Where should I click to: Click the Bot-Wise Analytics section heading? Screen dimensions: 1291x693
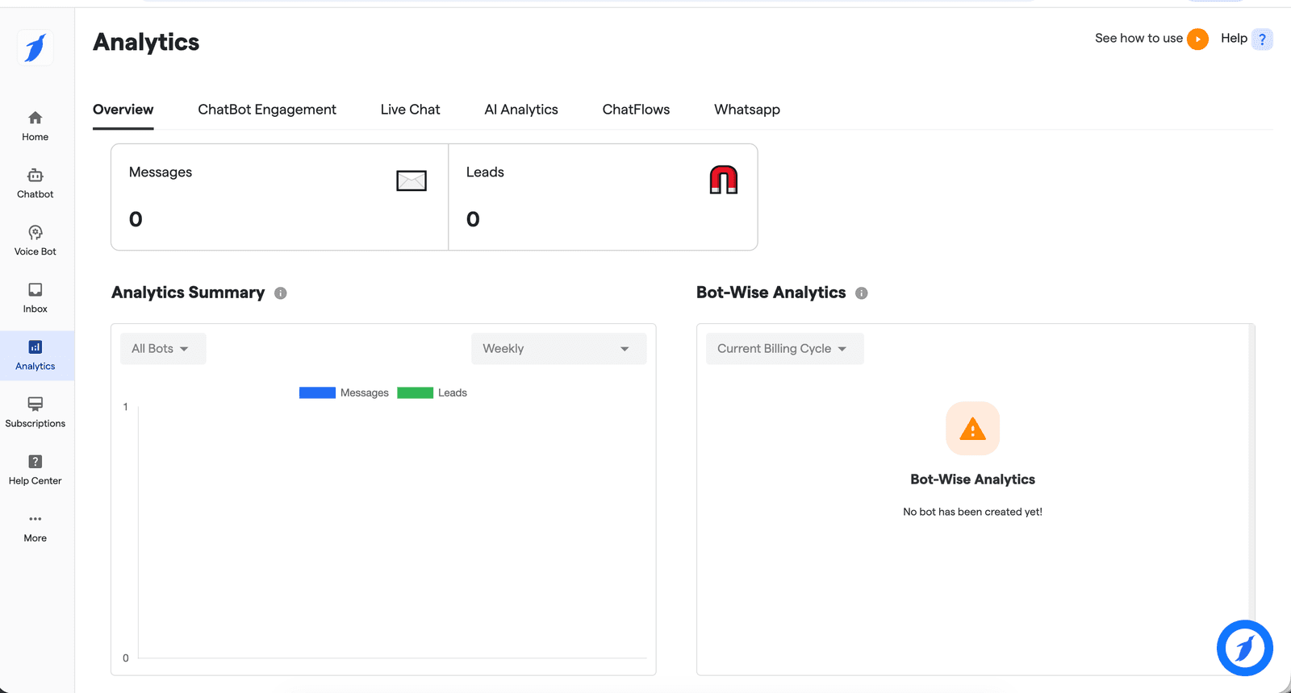click(771, 293)
